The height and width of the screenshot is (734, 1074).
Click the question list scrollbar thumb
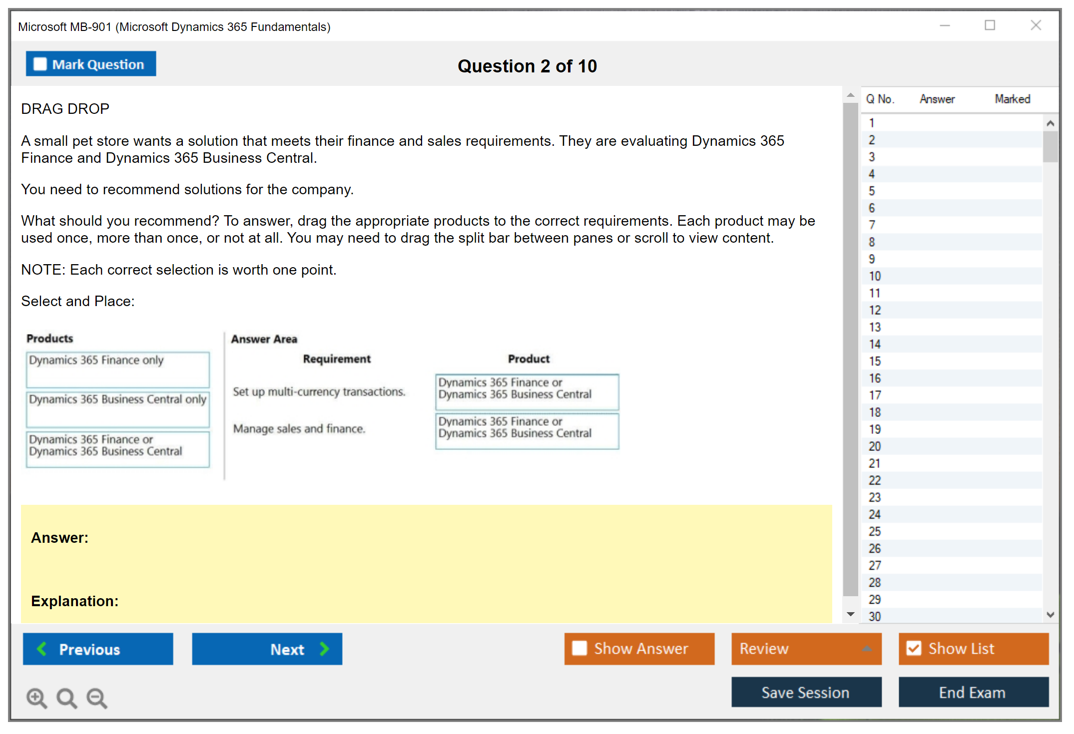(1050, 147)
